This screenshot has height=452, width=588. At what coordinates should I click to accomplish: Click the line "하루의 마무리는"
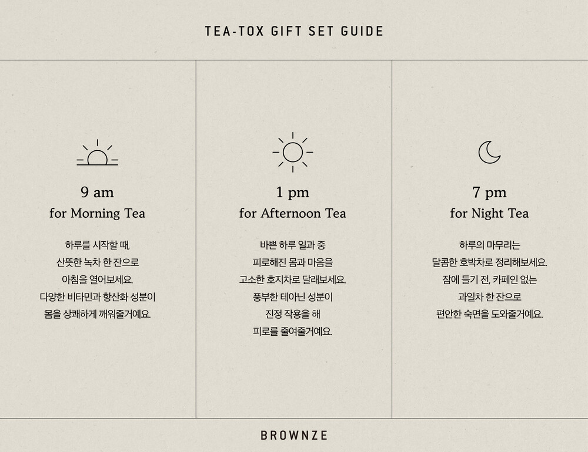489,245
